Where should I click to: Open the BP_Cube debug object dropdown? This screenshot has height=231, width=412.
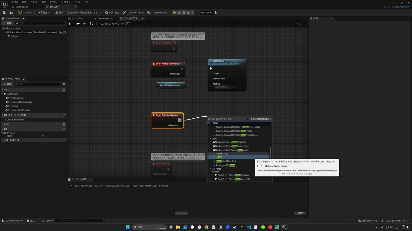(206, 13)
